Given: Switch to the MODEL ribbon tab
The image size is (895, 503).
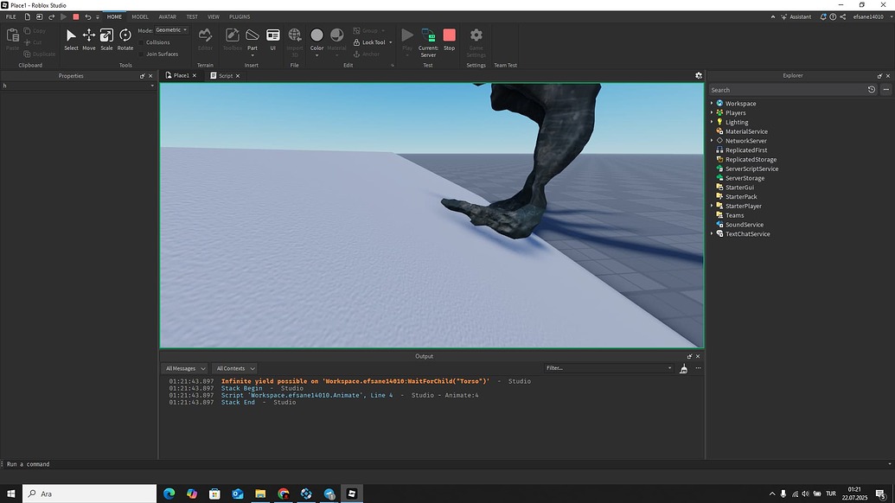Looking at the screenshot, I should point(140,16).
